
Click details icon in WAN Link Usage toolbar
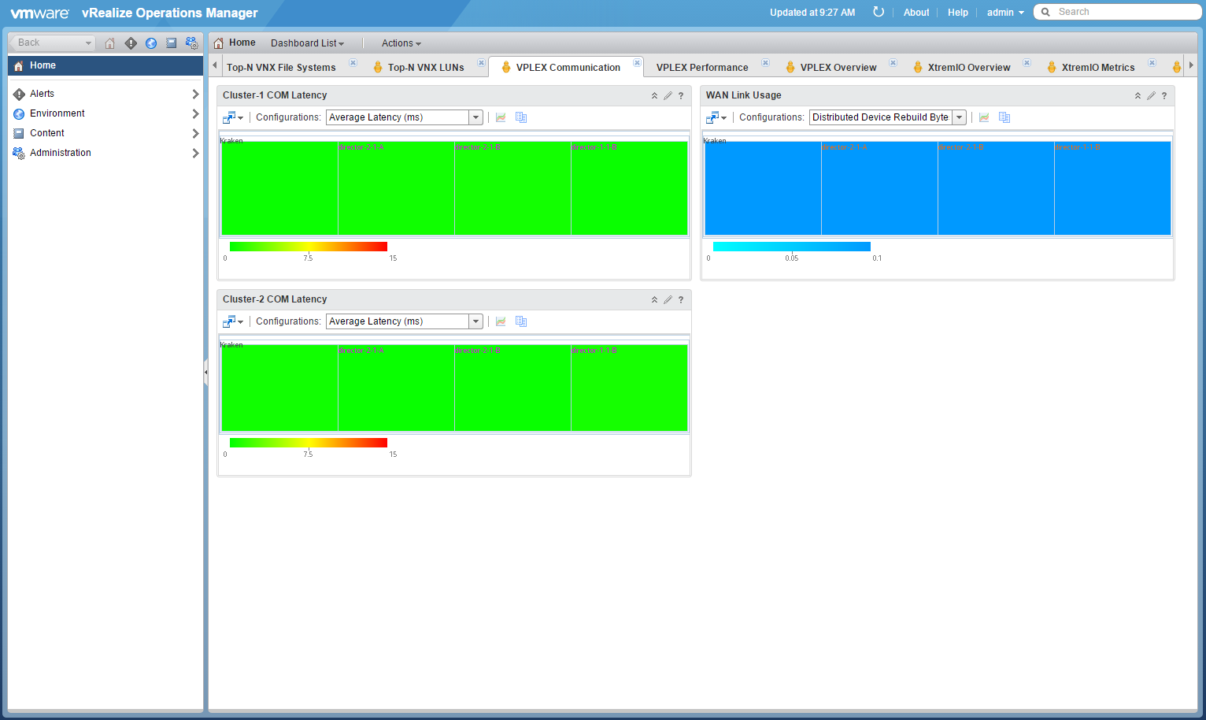point(1004,117)
